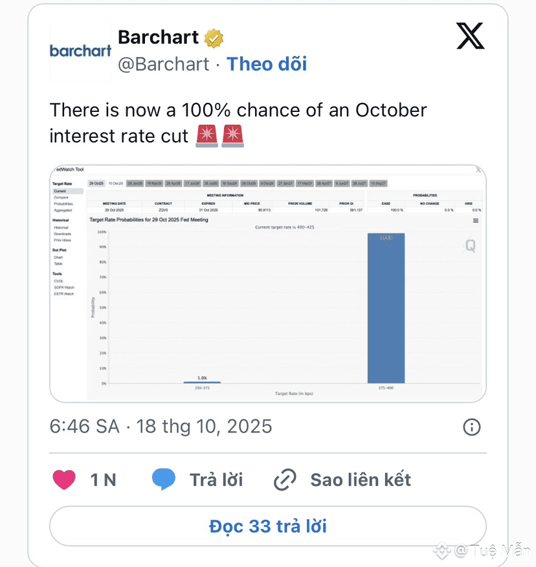536x567 pixels.
Task: Like the tweet with the heart icon
Action: [x=63, y=480]
